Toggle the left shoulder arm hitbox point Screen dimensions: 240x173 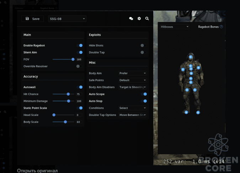coord(183,69)
